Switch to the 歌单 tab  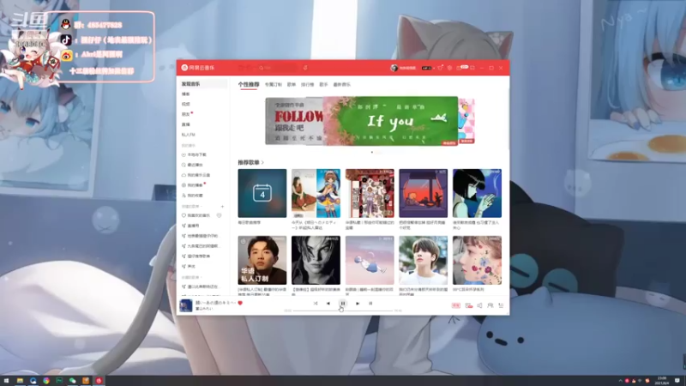(x=292, y=84)
